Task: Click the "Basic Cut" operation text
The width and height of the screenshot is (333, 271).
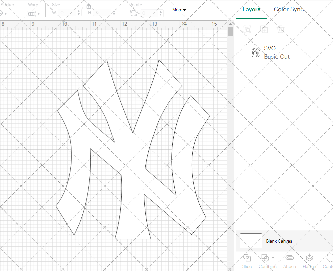Action: click(277, 57)
